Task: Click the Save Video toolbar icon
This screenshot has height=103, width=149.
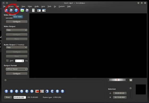Action: click(x=11, y=10)
